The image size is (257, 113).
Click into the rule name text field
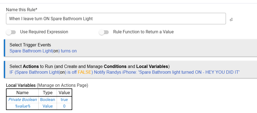pos(116,19)
